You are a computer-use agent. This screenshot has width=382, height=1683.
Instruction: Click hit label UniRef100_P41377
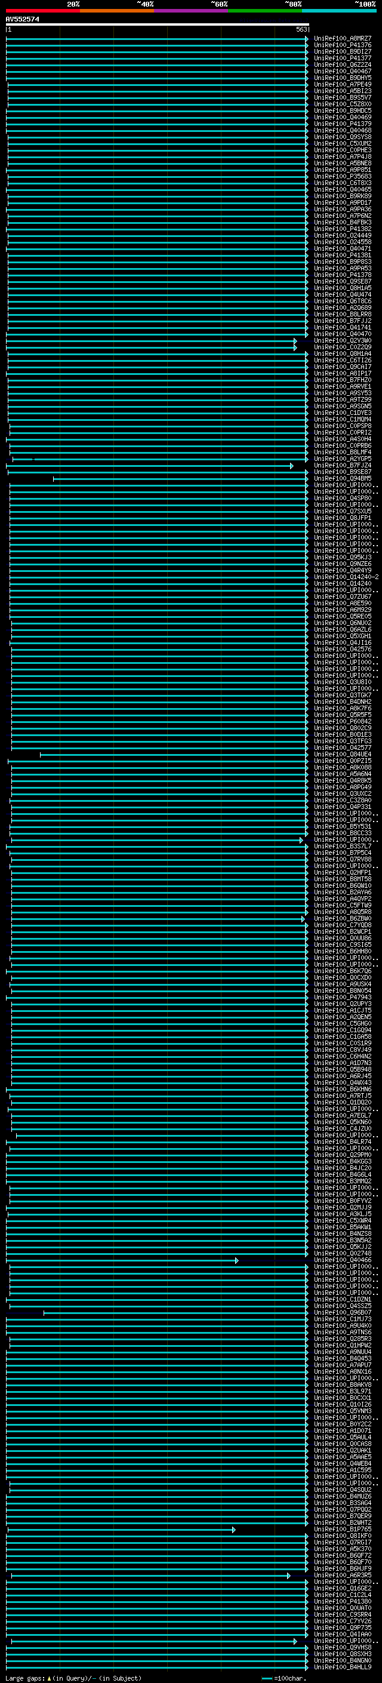click(x=342, y=58)
